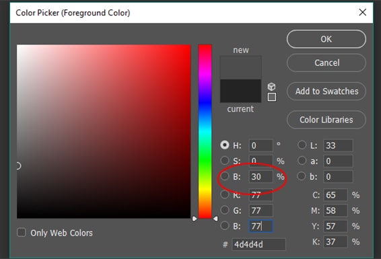Click the Cancel button

(x=326, y=63)
